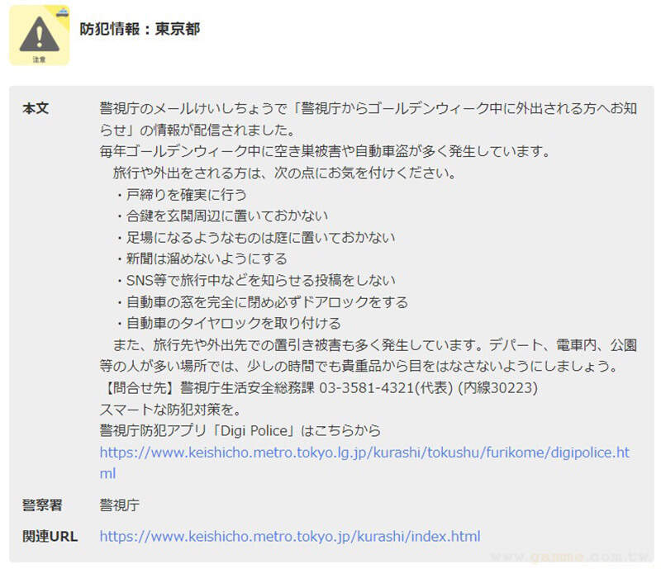This screenshot has width=661, height=569.
Task: Click the phone number 03-3581-4321 text
Action: click(x=366, y=388)
